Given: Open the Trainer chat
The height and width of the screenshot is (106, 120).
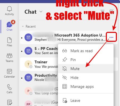Looking at the screenshot, I should point(39,64).
